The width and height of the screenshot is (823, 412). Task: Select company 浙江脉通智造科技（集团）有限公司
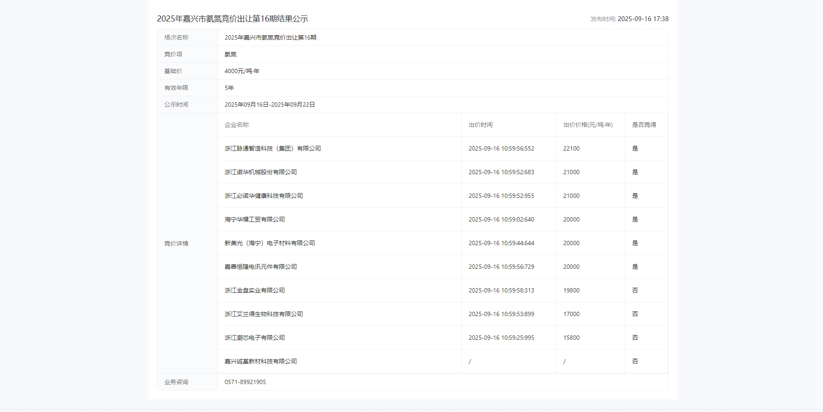pyautogui.click(x=273, y=148)
